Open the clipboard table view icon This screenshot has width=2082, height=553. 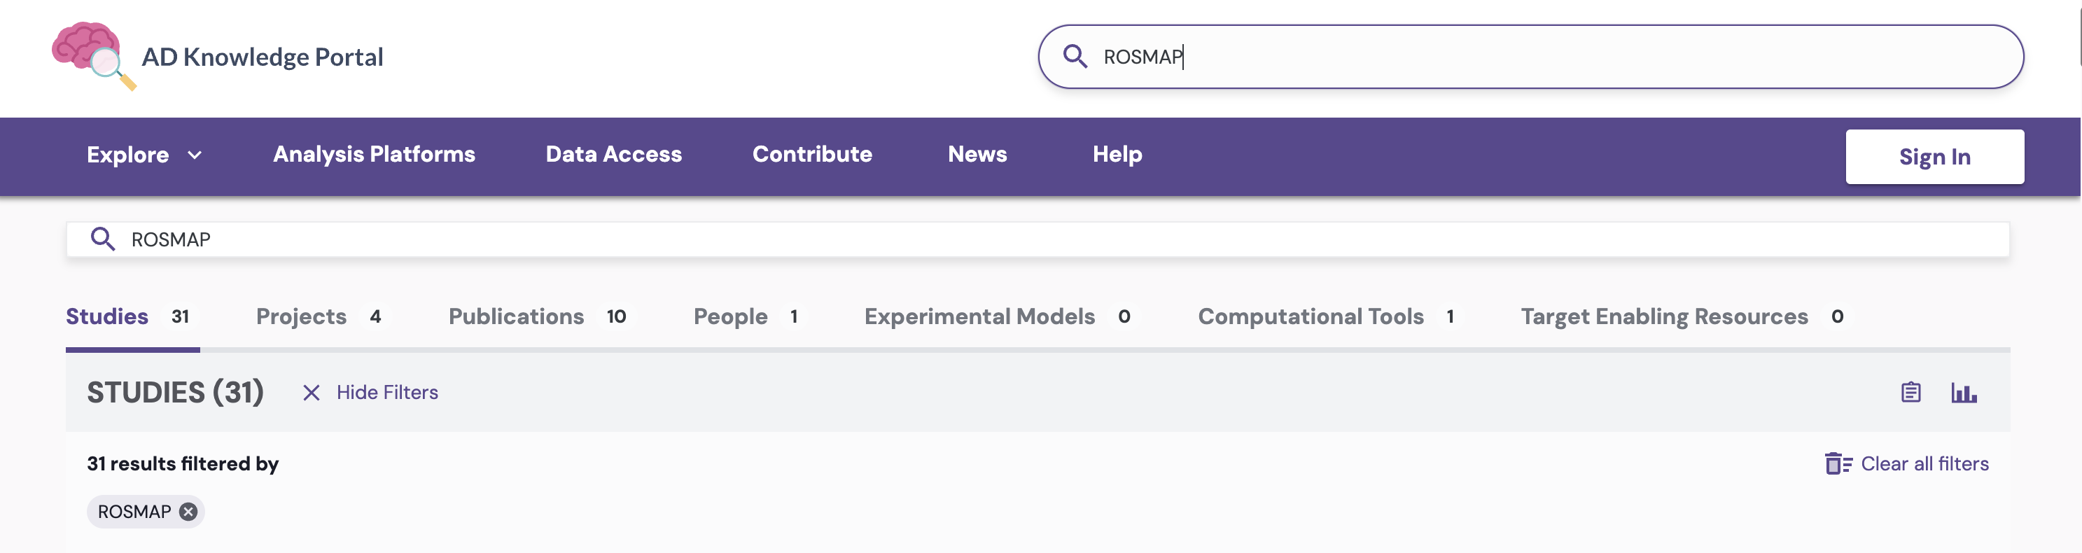click(1910, 392)
